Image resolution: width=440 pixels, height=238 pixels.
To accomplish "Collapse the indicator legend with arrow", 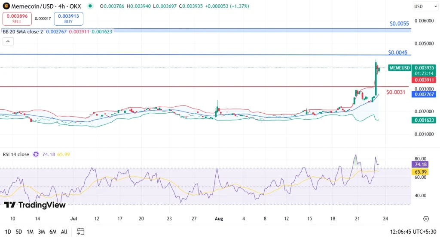I will point(8,42).
